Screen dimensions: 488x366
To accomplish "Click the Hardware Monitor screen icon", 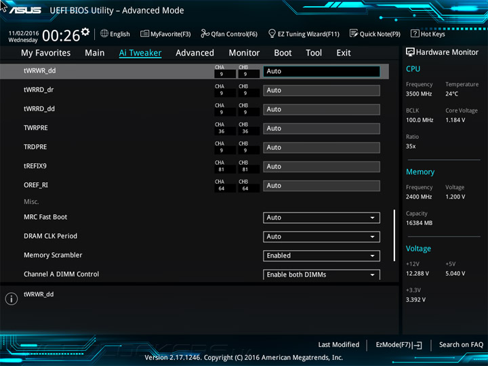I will point(410,52).
